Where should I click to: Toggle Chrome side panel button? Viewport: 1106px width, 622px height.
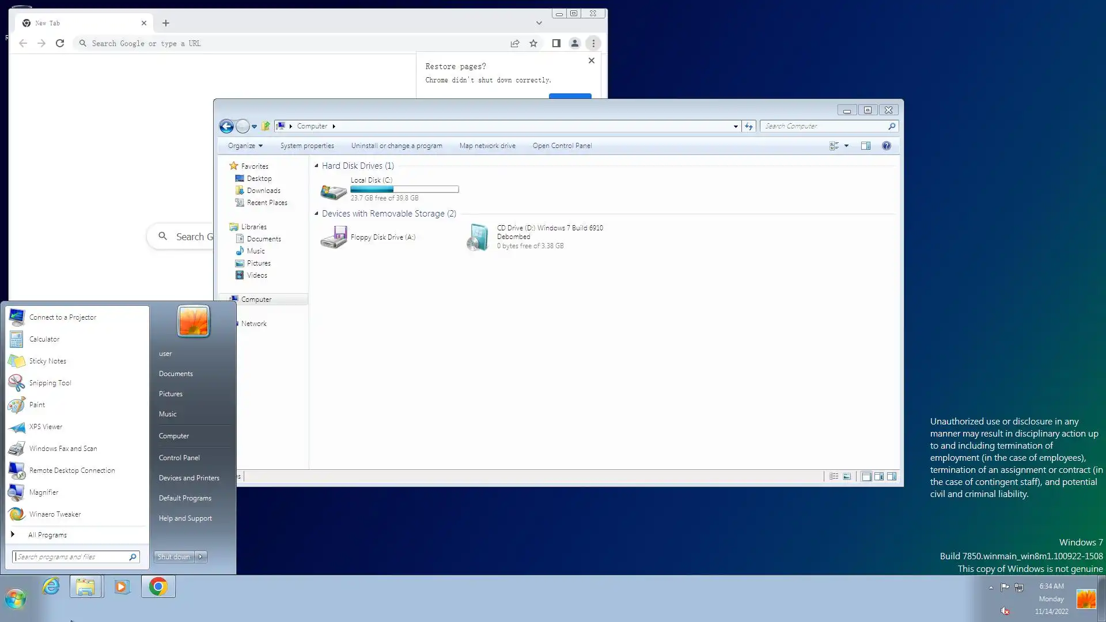tap(556, 43)
